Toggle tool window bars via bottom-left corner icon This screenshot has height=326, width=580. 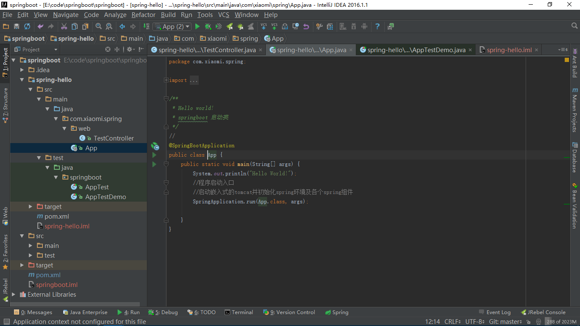(6, 322)
